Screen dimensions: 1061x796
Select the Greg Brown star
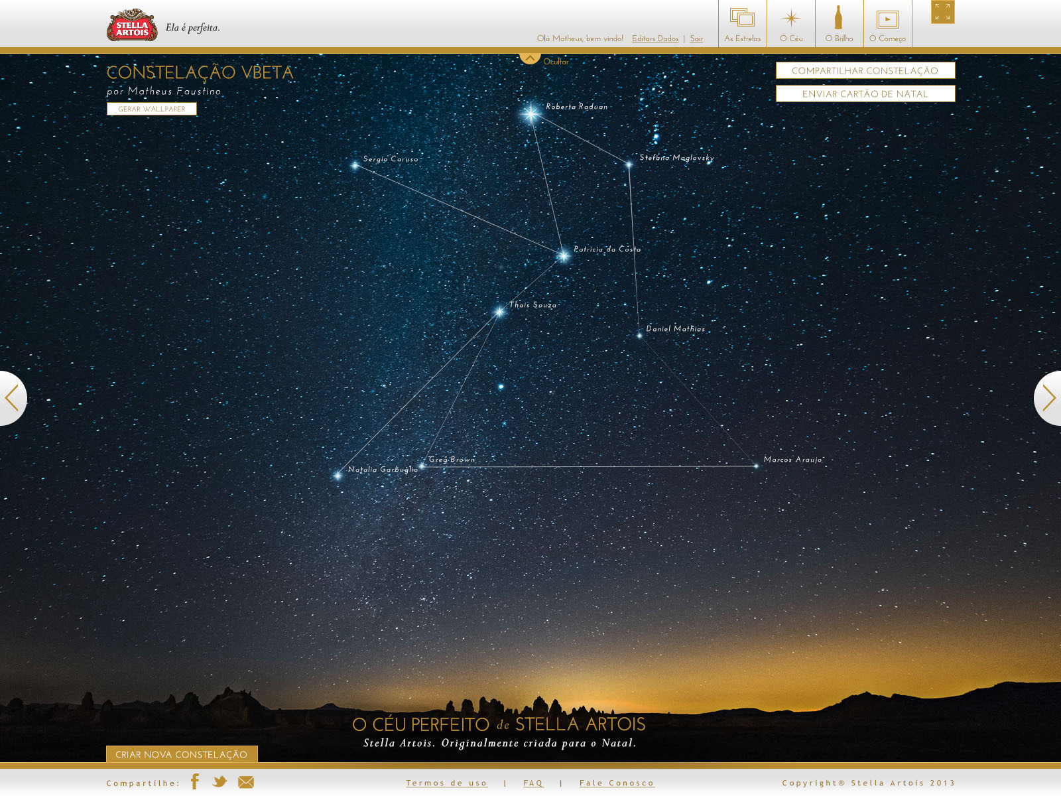click(x=422, y=466)
